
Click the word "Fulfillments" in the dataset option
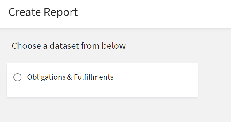click(x=94, y=77)
